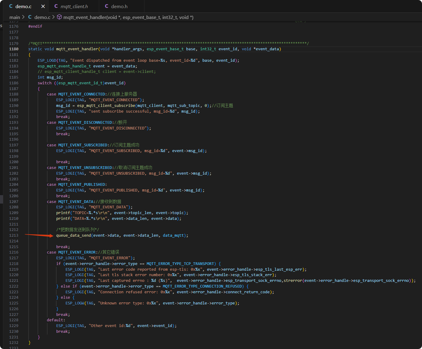Screen dimensions: 422x349
Task: Click the C icon in the breadcrumb bar
Action: [30, 17]
